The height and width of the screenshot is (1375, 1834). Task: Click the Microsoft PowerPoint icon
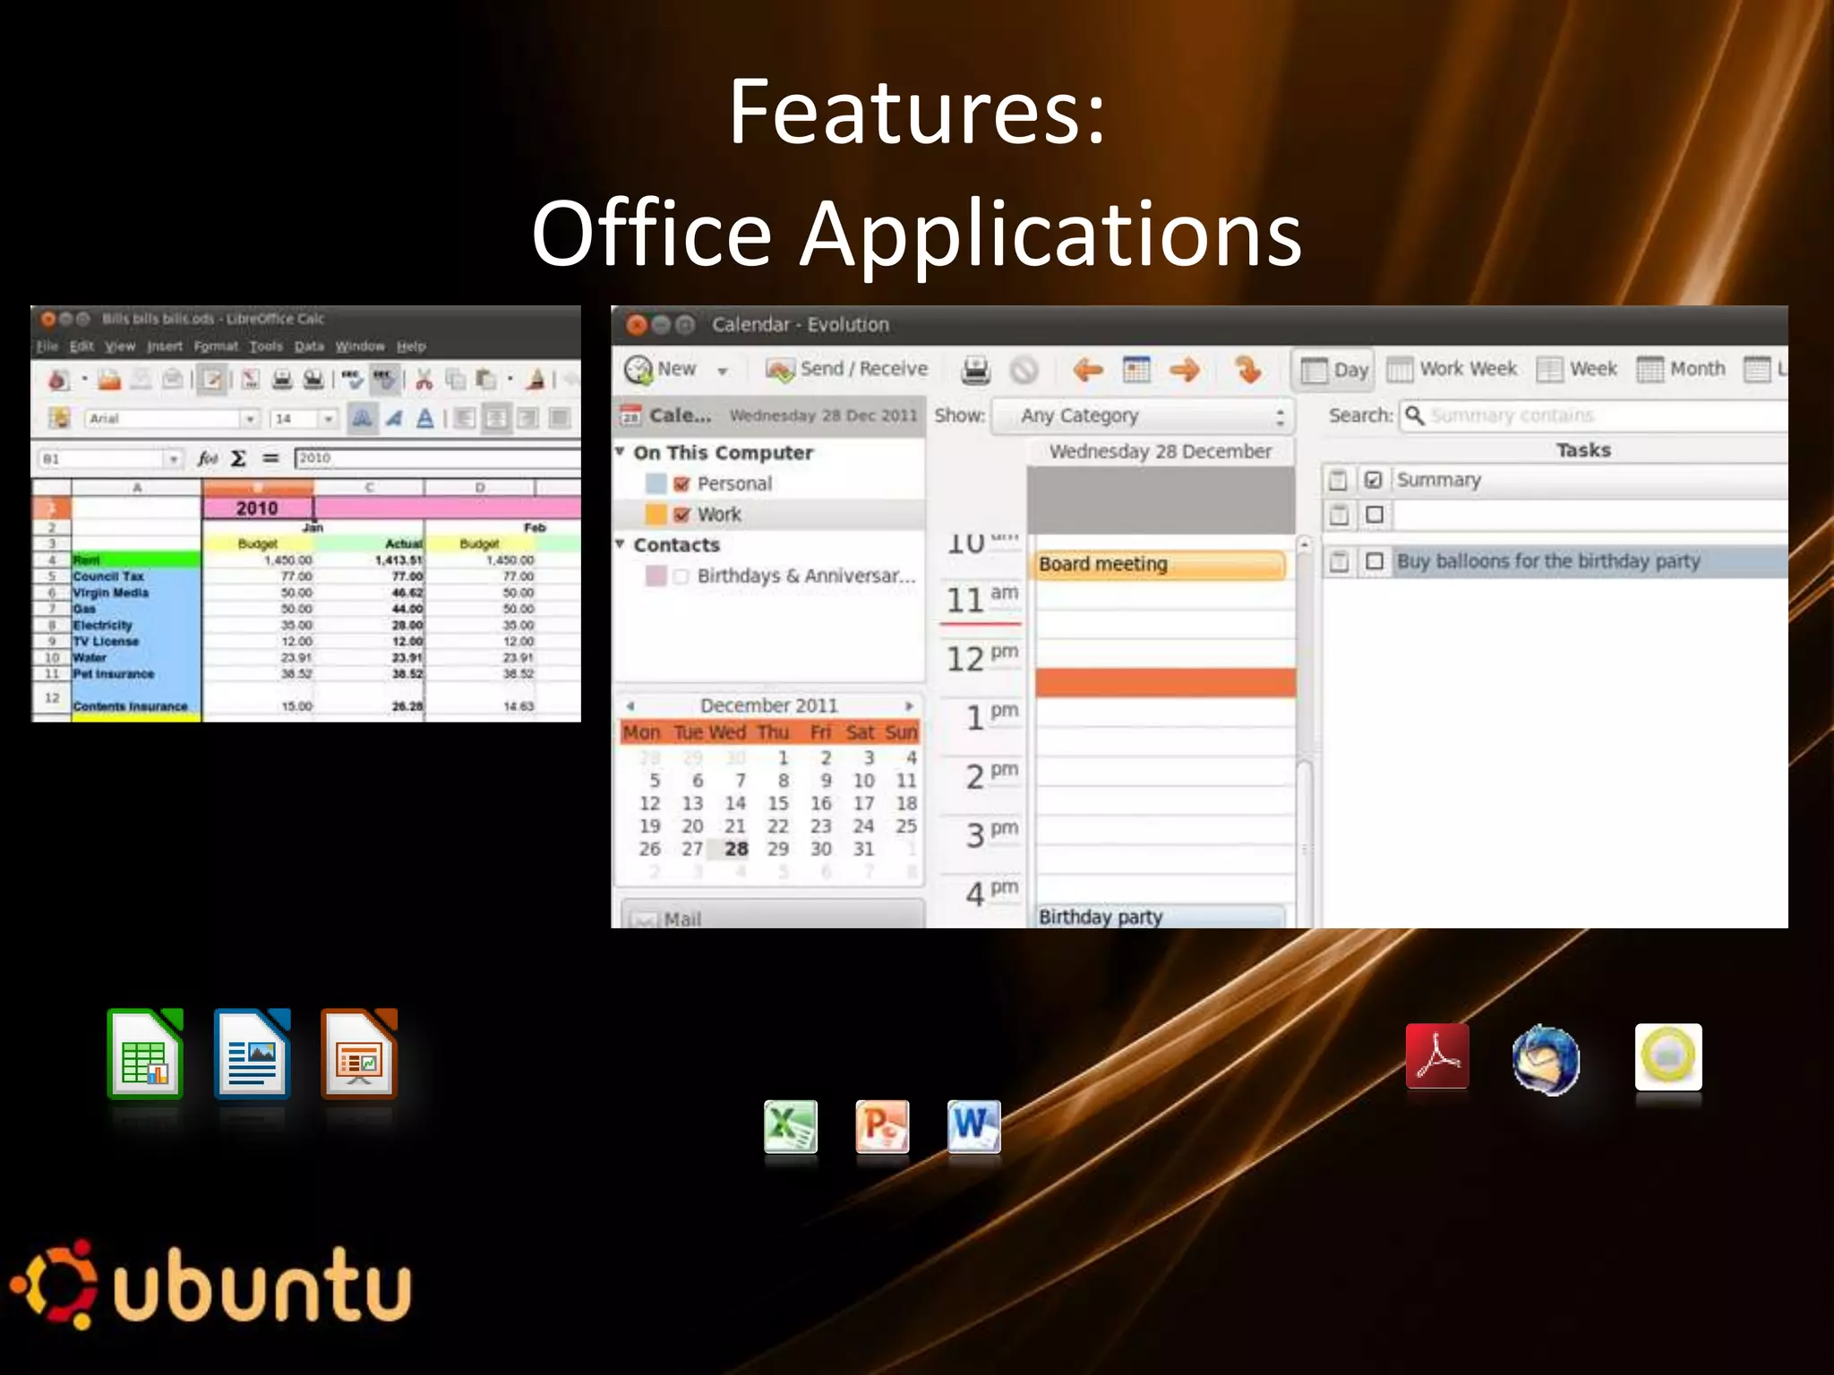point(882,1126)
